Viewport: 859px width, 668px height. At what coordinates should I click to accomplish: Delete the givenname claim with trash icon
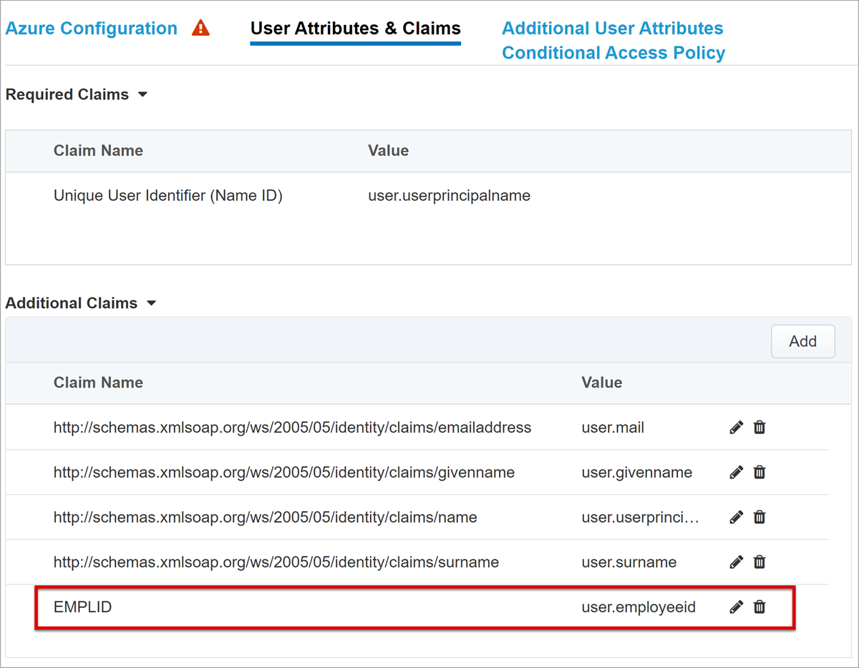point(759,472)
